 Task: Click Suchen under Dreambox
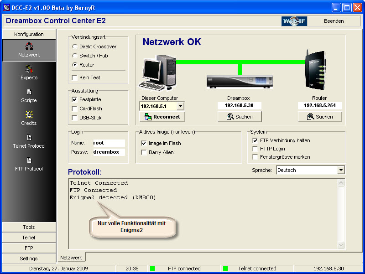click(240, 117)
